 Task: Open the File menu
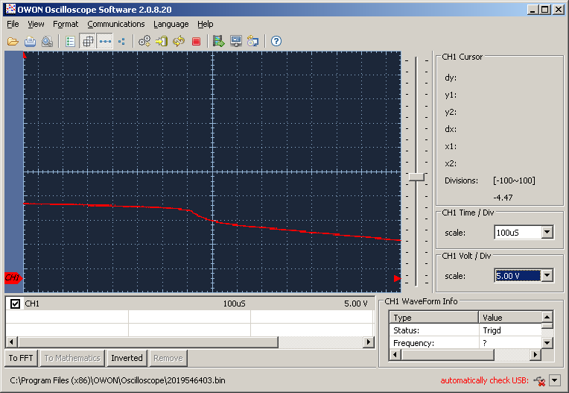(13, 25)
